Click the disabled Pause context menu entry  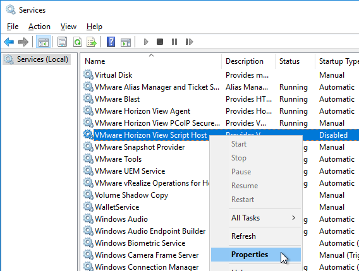[256, 172]
